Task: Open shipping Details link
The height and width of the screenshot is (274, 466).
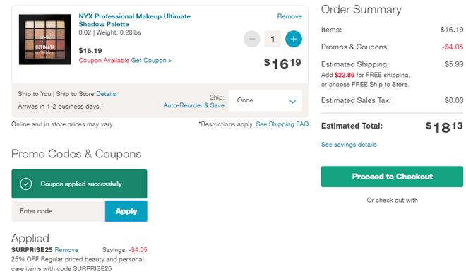Action: (106, 94)
